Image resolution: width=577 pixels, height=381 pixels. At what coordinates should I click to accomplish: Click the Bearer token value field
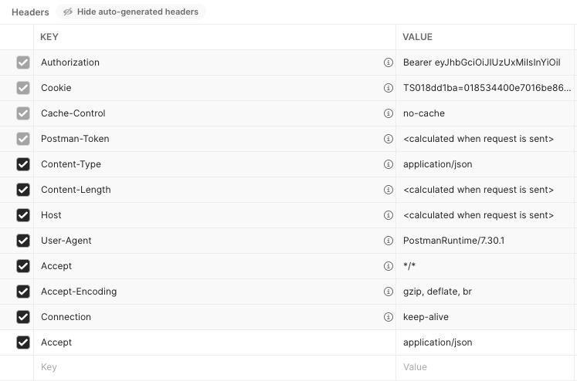pos(485,62)
